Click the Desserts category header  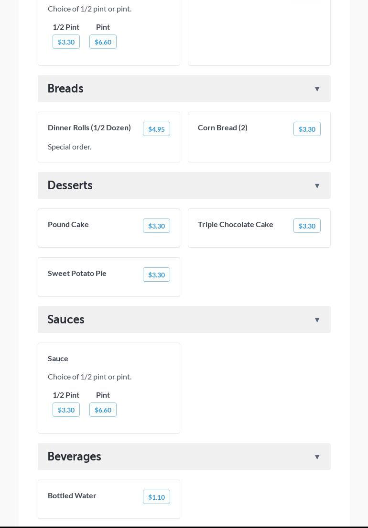click(x=70, y=185)
